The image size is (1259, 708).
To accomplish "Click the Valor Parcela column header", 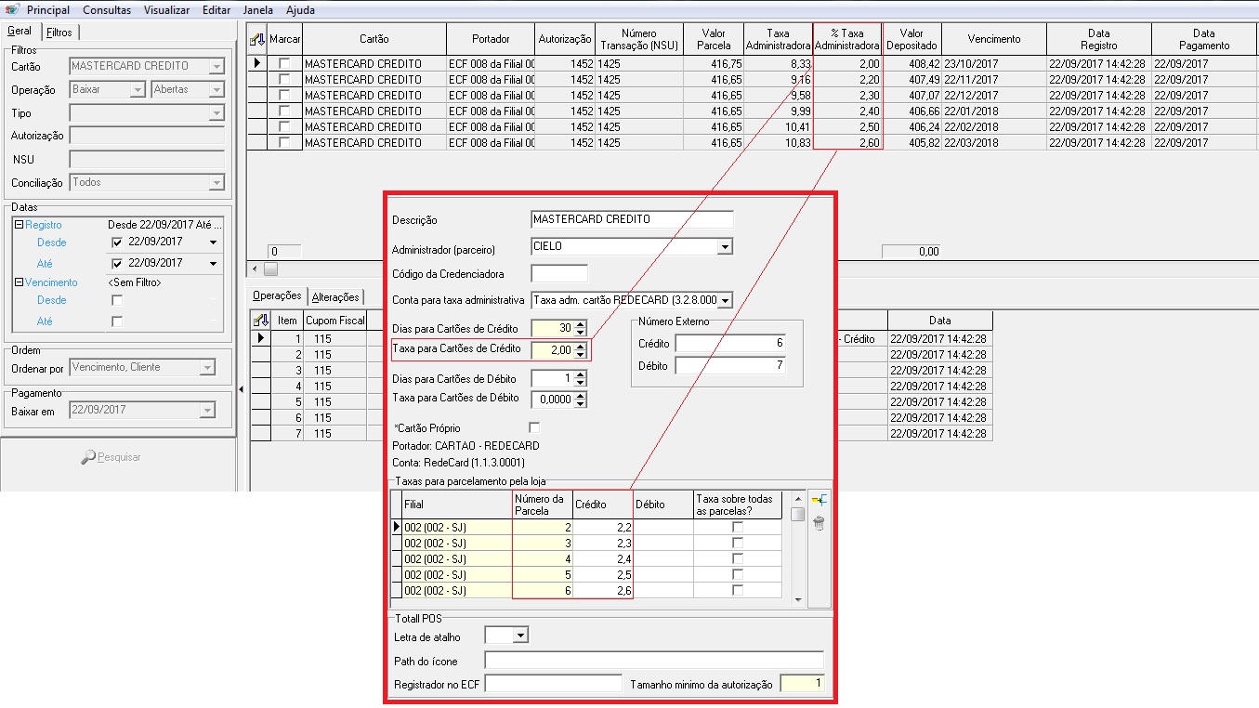I will tap(714, 39).
